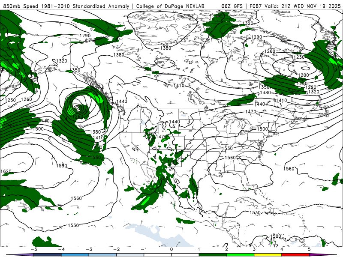Click the positive '1' colorbar scale label

pos(199,249)
